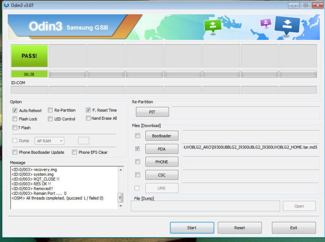Click the Open button for File Dump
The width and height of the screenshot is (325, 242).
(299, 206)
